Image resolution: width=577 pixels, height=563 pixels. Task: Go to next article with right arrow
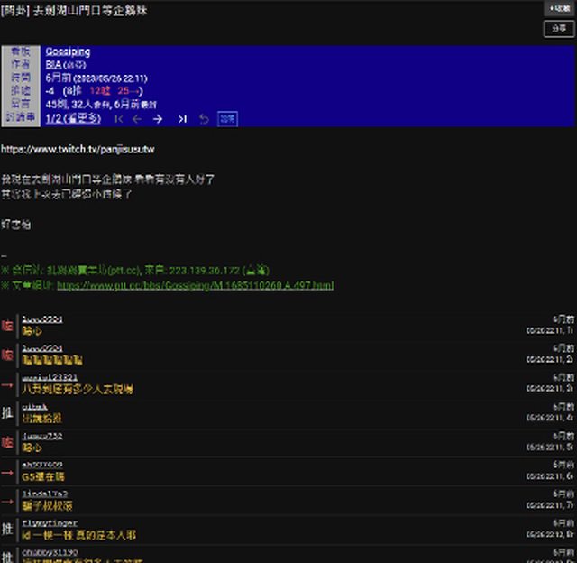pyautogui.click(x=158, y=118)
